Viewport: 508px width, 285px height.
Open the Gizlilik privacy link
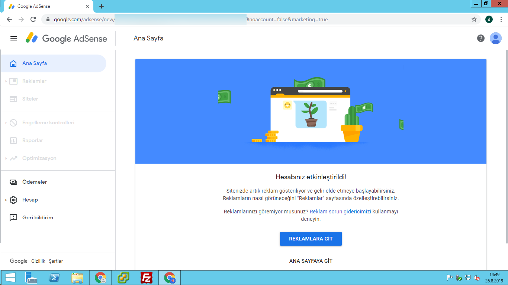38,261
